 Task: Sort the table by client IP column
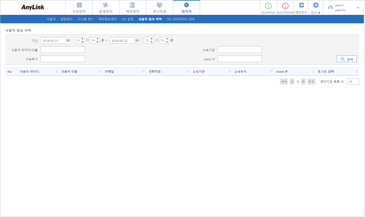[x=313, y=72]
